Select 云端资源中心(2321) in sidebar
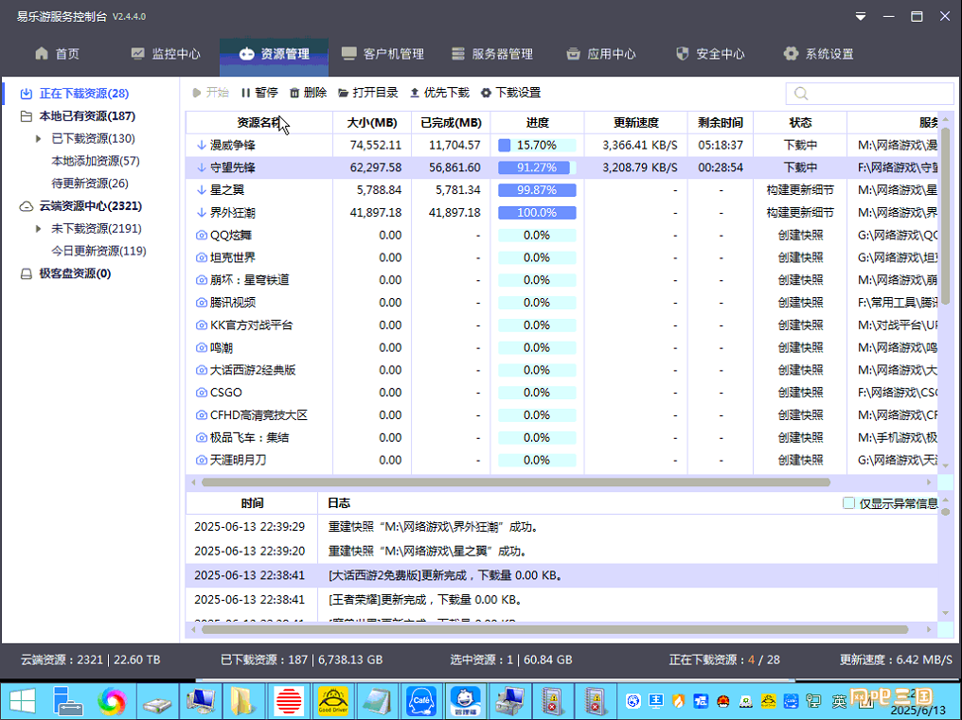The image size is (962, 720). click(90, 206)
